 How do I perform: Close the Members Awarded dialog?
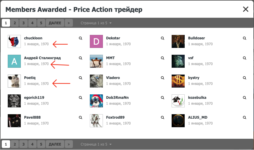(x=246, y=9)
